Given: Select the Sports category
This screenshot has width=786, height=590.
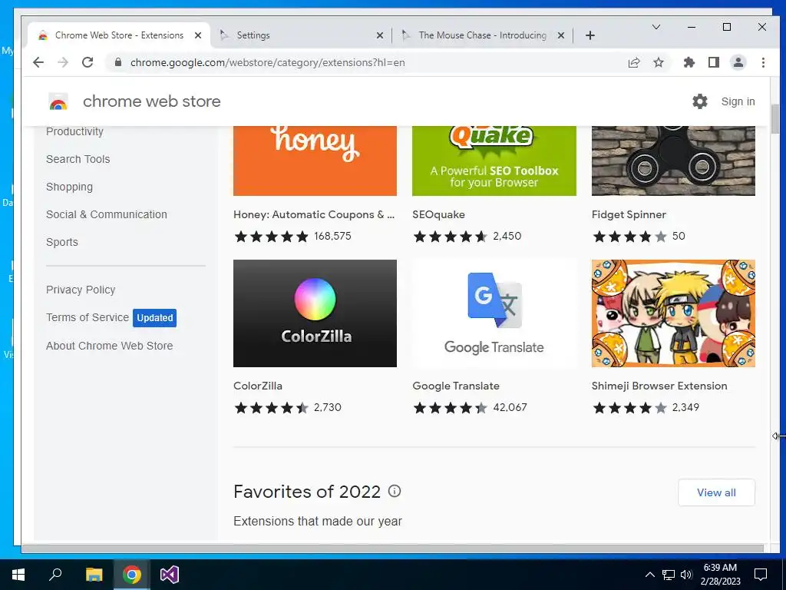Looking at the screenshot, I should coord(62,242).
